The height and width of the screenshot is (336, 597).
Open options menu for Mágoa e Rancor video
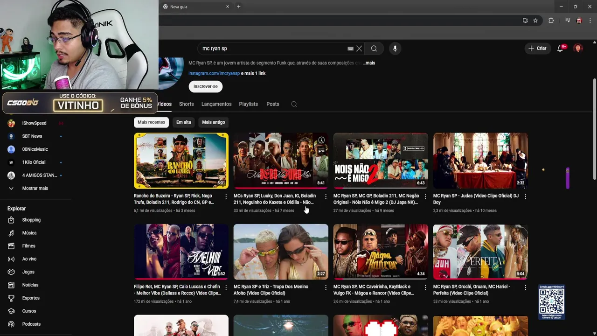coord(425,288)
